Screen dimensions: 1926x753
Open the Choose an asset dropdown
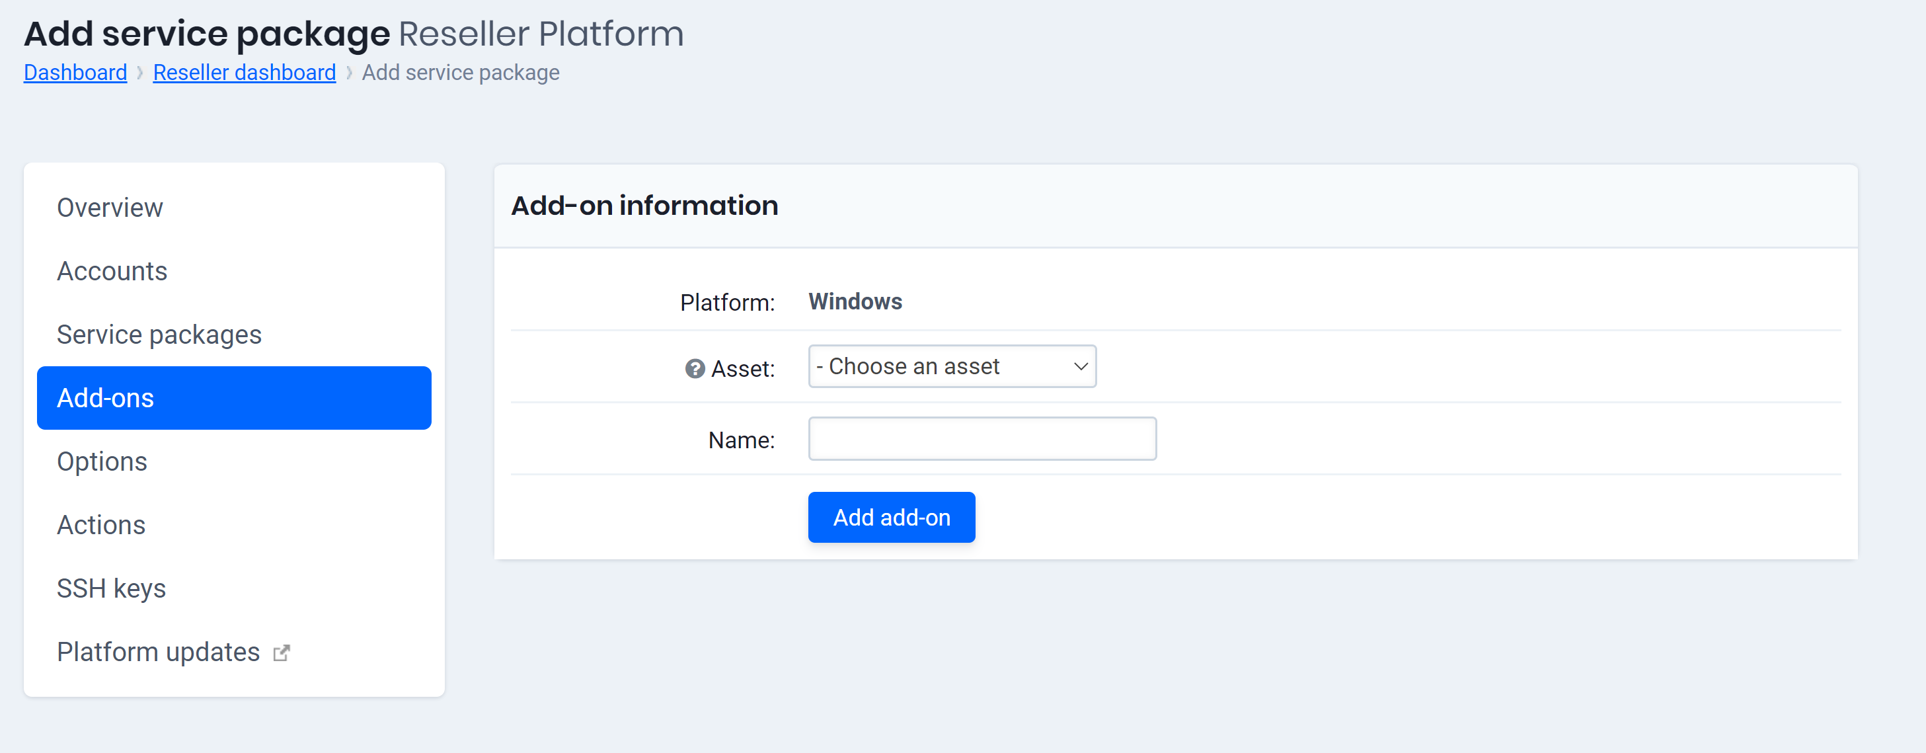(952, 366)
